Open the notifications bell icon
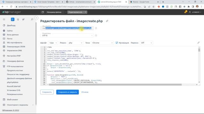 186,12
